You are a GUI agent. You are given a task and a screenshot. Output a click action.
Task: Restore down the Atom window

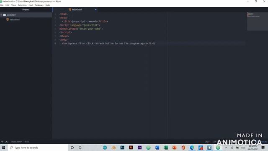256,1
